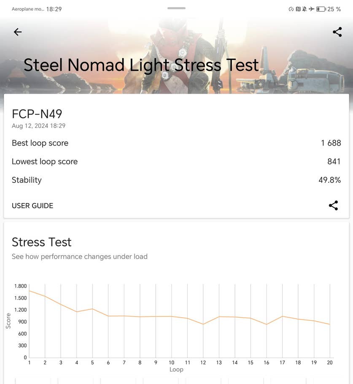Open the USER GUIDE link
The width and height of the screenshot is (353, 384).
(32, 206)
